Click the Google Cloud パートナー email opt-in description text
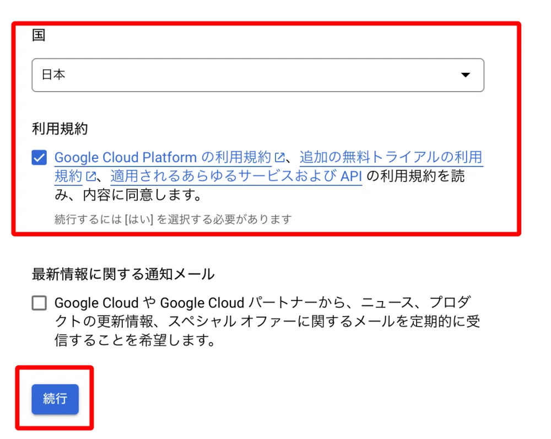 267,321
